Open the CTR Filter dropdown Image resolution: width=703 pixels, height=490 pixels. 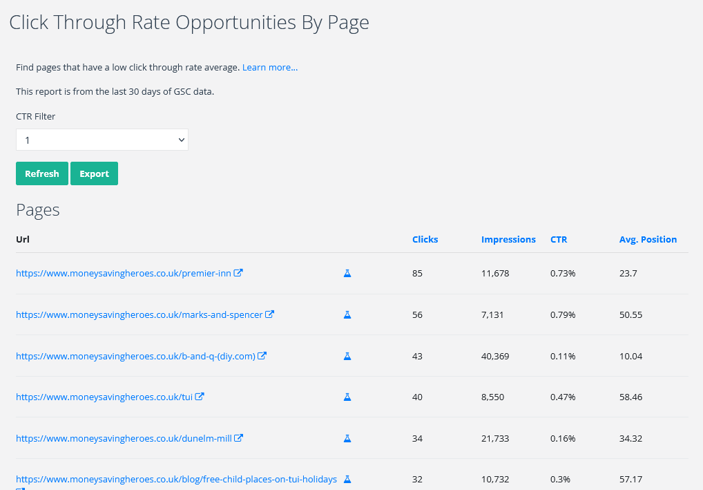tap(102, 140)
